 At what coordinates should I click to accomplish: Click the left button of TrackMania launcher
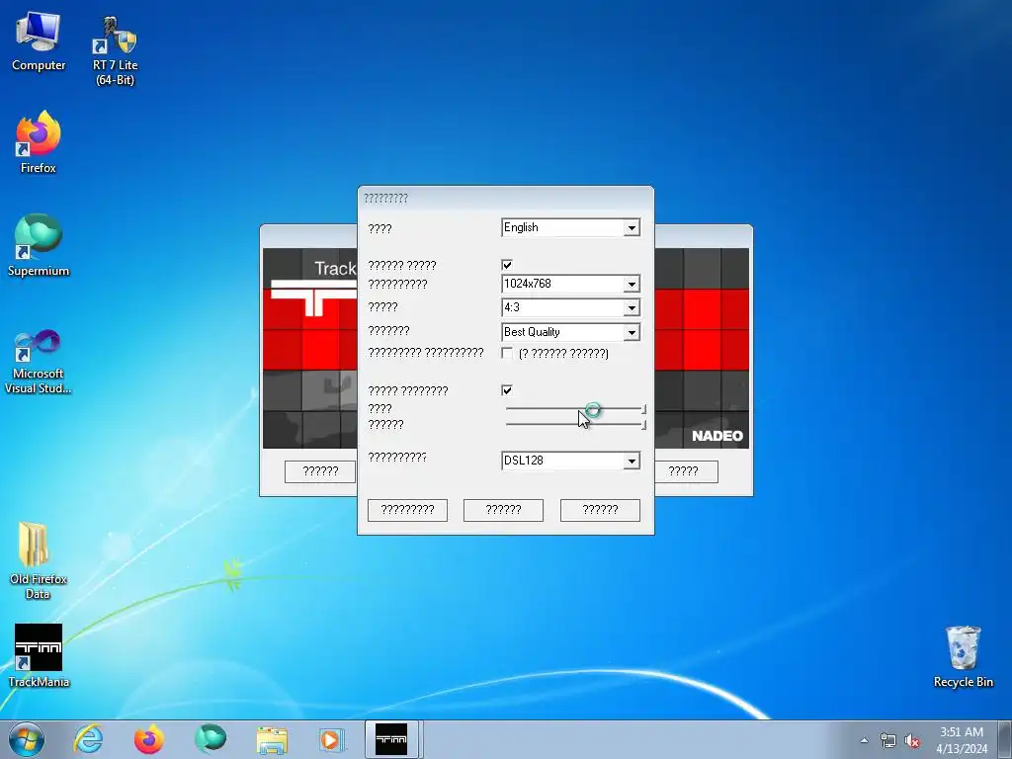[x=320, y=471]
